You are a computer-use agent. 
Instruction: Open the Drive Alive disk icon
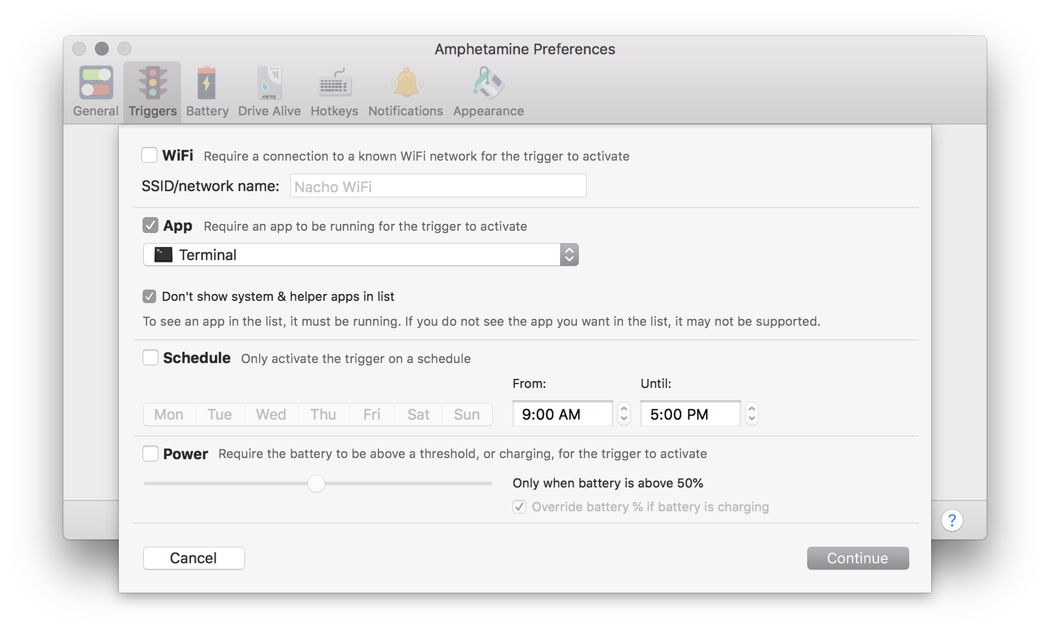click(269, 83)
